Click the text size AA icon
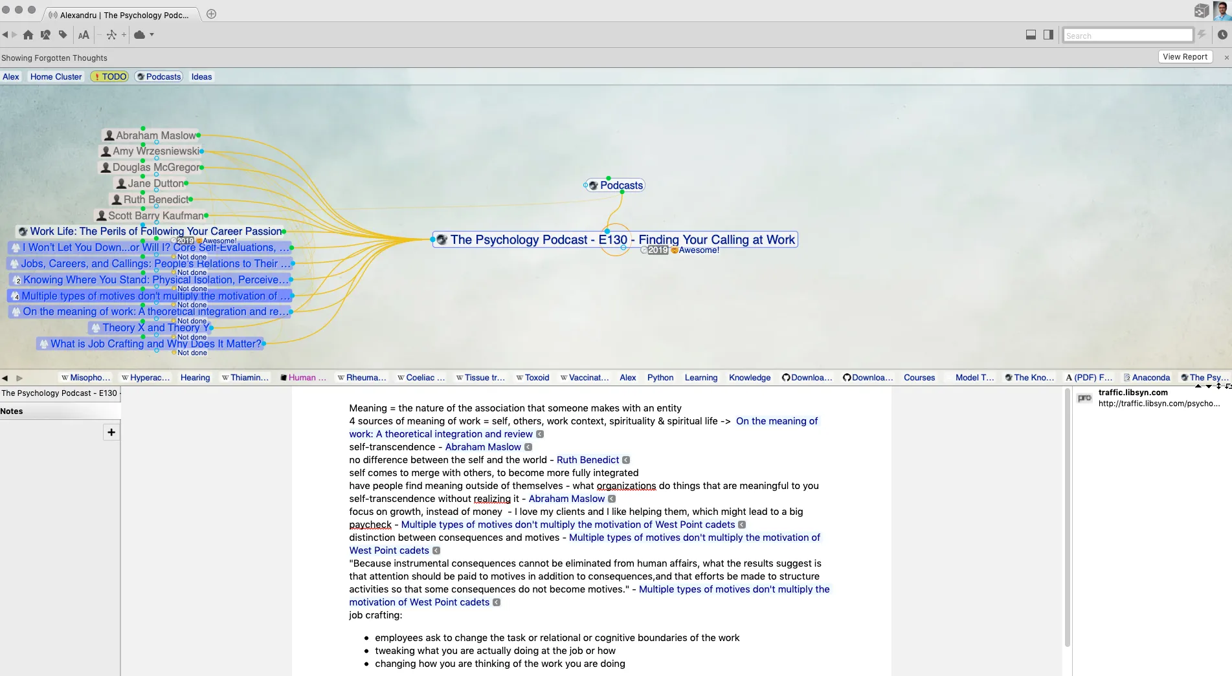This screenshot has width=1232, height=676. tap(84, 35)
